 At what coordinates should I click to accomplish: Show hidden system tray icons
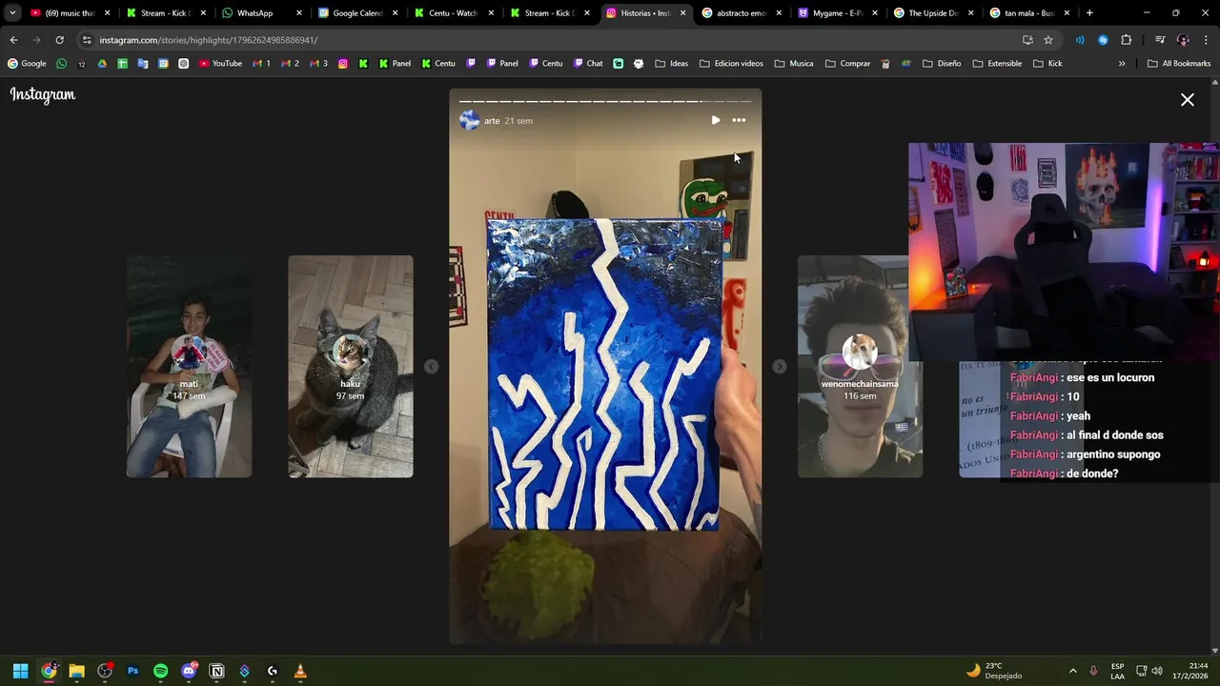(1072, 671)
